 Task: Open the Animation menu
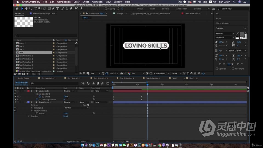97,2
